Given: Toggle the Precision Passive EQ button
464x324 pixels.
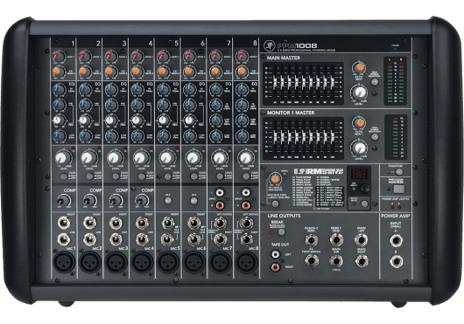Looking at the screenshot, I should pyautogui.click(x=398, y=189).
